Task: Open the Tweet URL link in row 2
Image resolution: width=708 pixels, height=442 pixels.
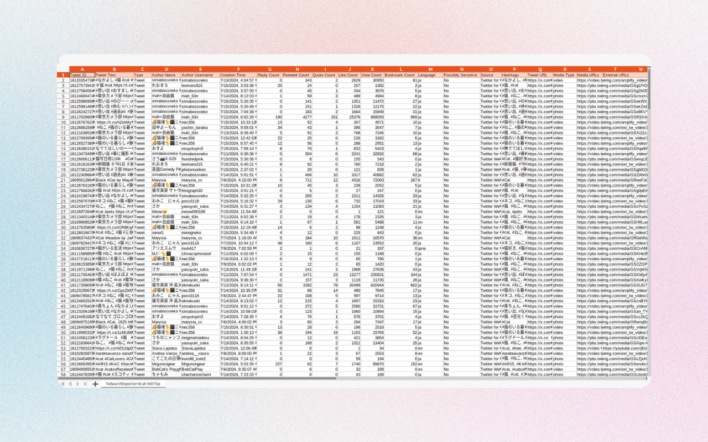Action: [539, 80]
